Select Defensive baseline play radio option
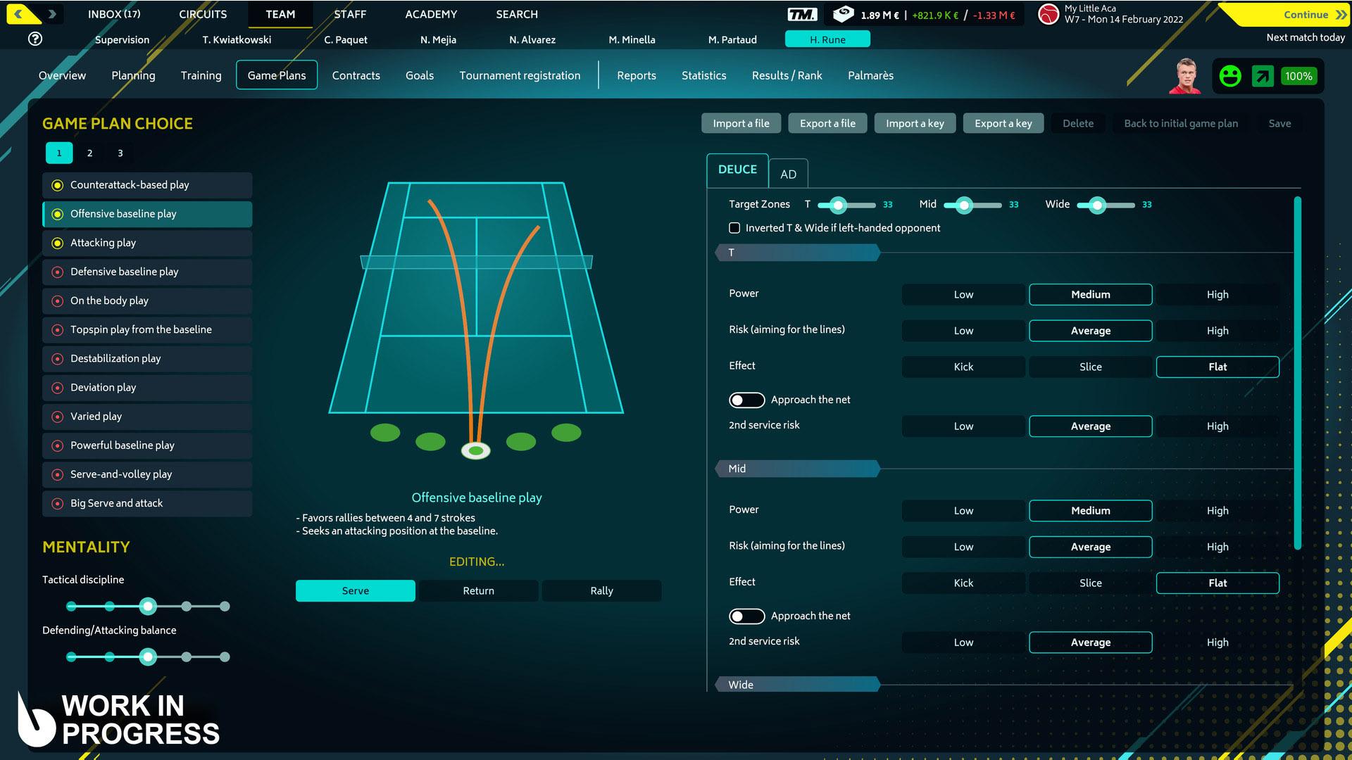 58,272
